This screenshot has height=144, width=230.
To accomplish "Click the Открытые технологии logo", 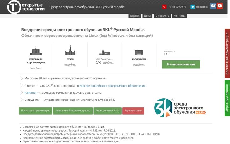I will [x=26, y=7].
